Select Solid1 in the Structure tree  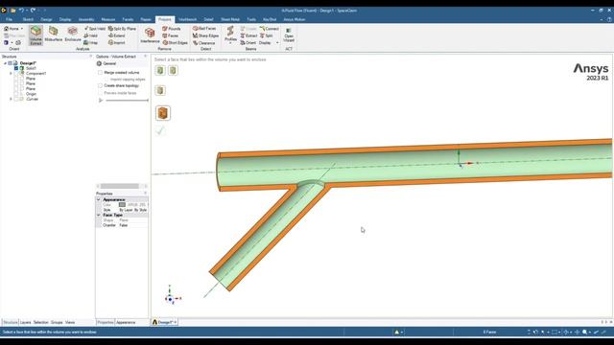(31, 68)
